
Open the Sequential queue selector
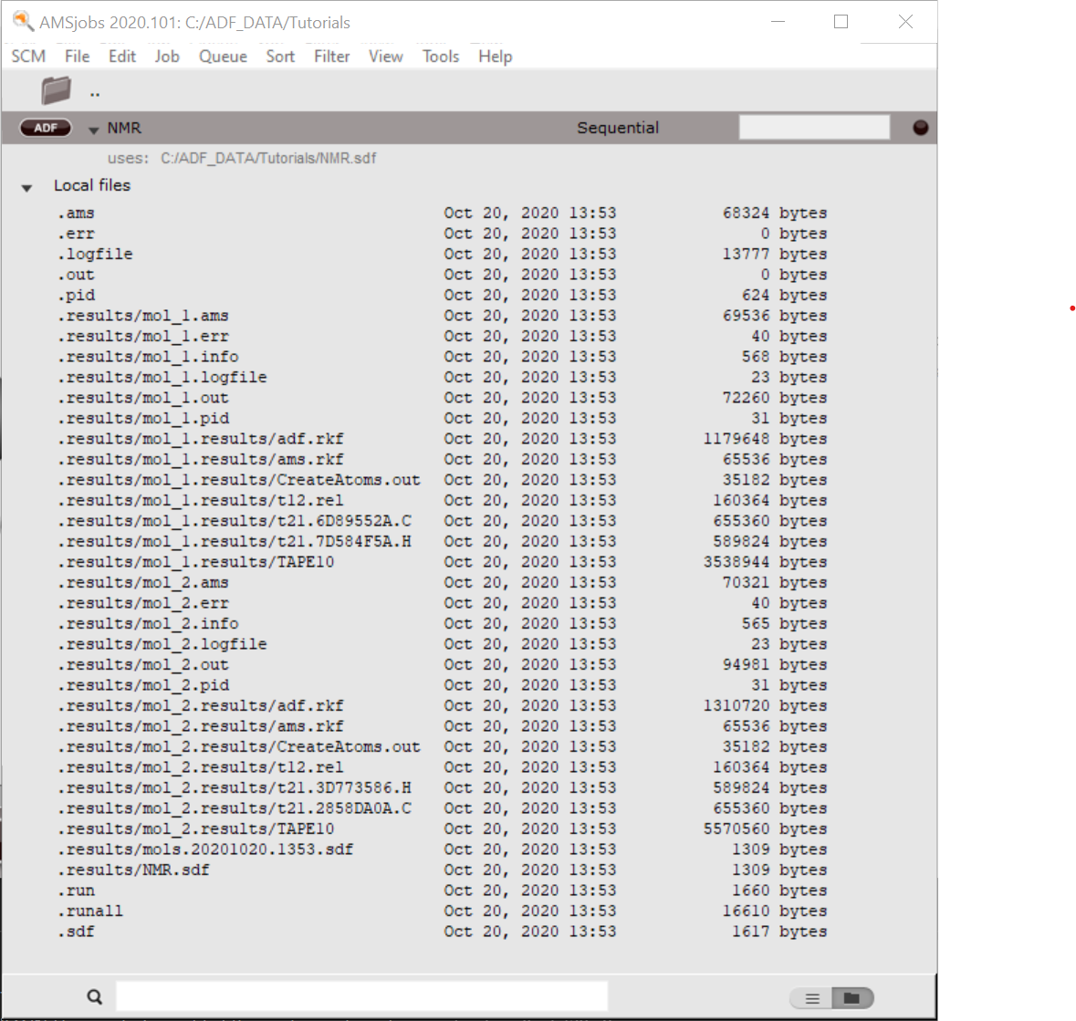click(x=618, y=128)
